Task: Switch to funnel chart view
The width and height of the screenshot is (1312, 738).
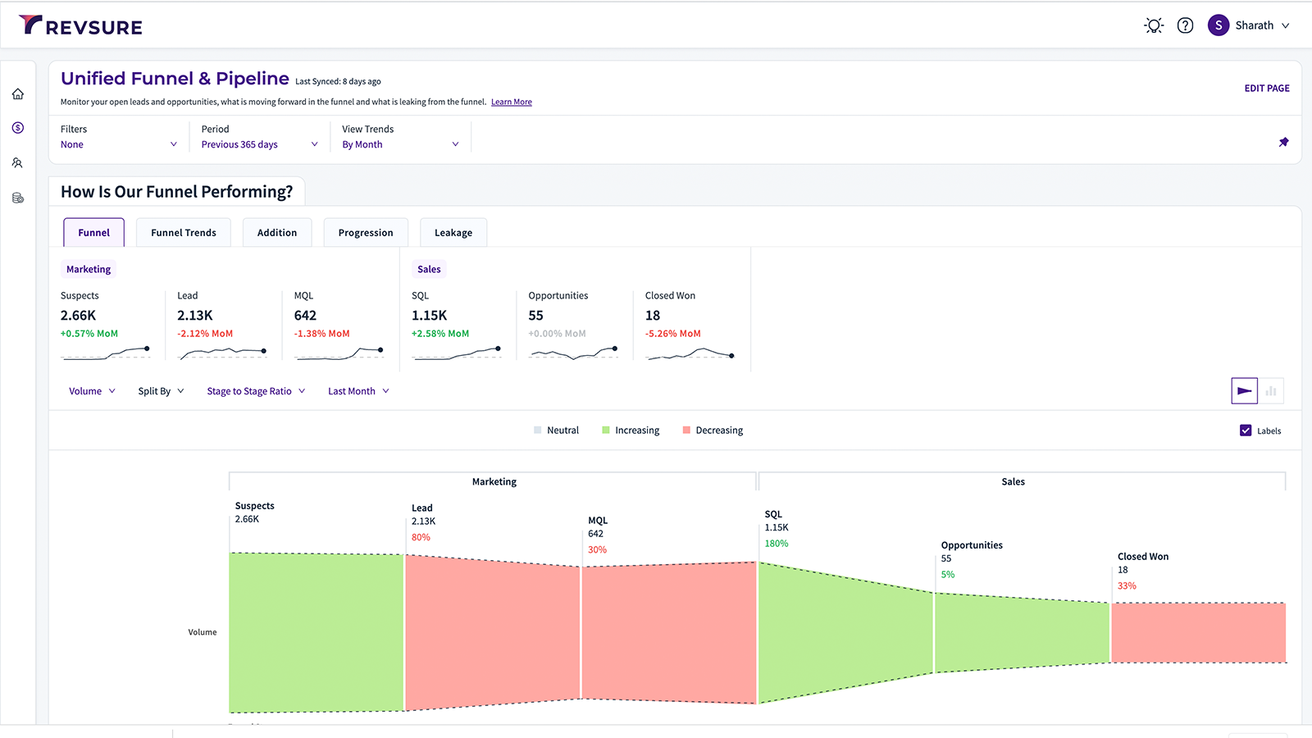Action: point(1244,391)
